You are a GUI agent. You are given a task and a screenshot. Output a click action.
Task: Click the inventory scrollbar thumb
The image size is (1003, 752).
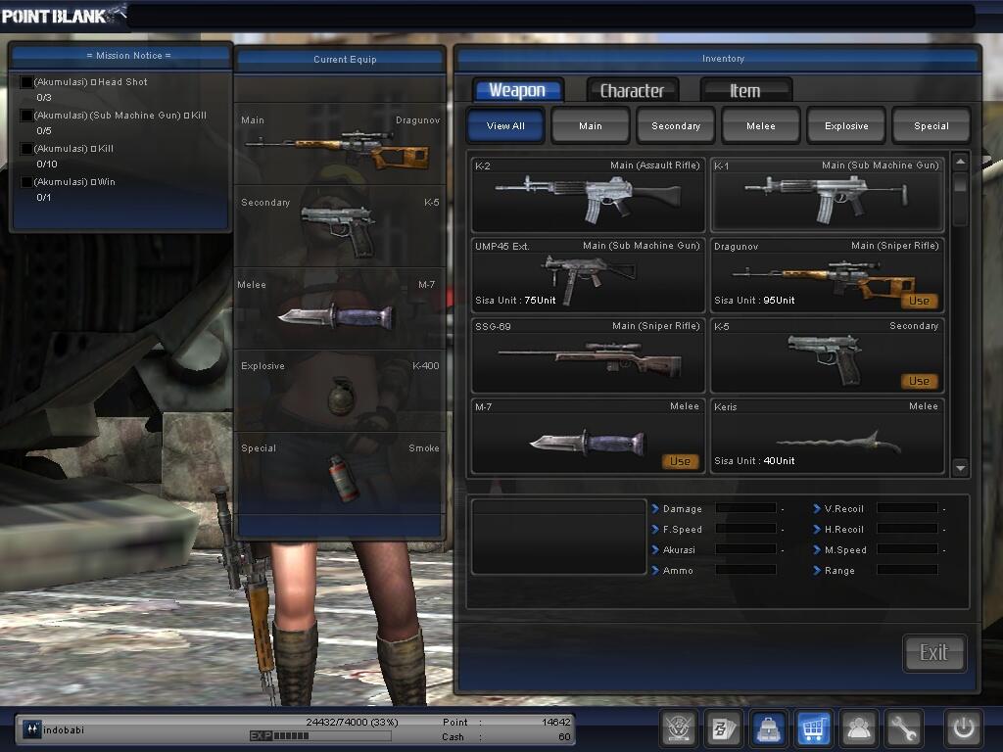click(960, 182)
